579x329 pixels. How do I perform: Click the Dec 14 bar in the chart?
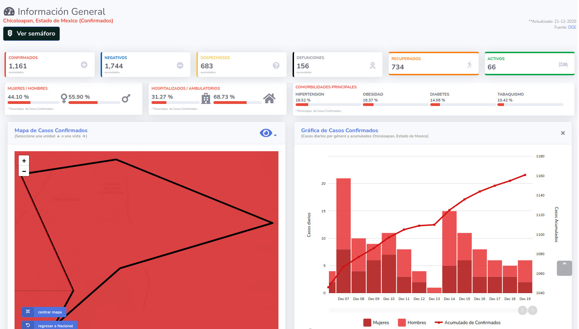pyautogui.click(x=449, y=252)
